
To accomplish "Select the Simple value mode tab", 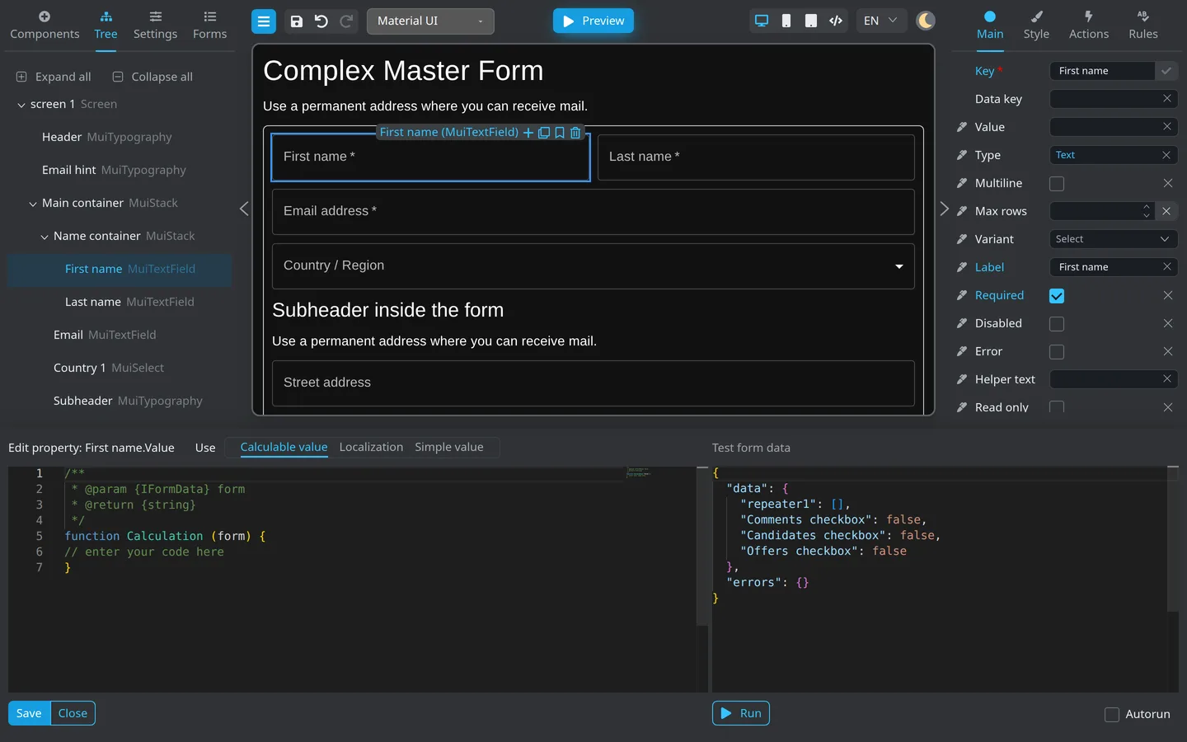I will (x=449, y=447).
